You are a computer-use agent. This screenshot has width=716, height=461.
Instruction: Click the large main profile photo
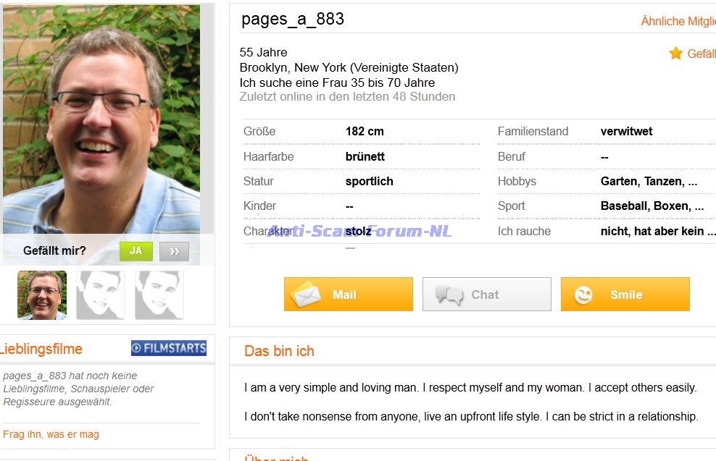[101, 119]
